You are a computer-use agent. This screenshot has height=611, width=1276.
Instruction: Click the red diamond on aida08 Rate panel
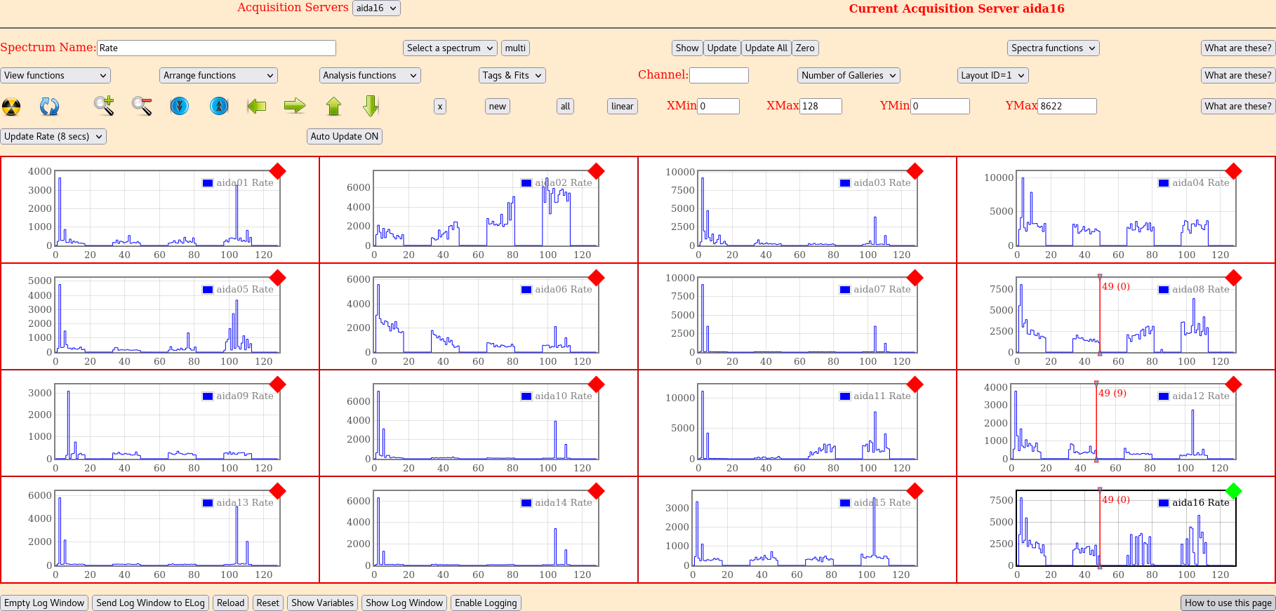click(1234, 278)
